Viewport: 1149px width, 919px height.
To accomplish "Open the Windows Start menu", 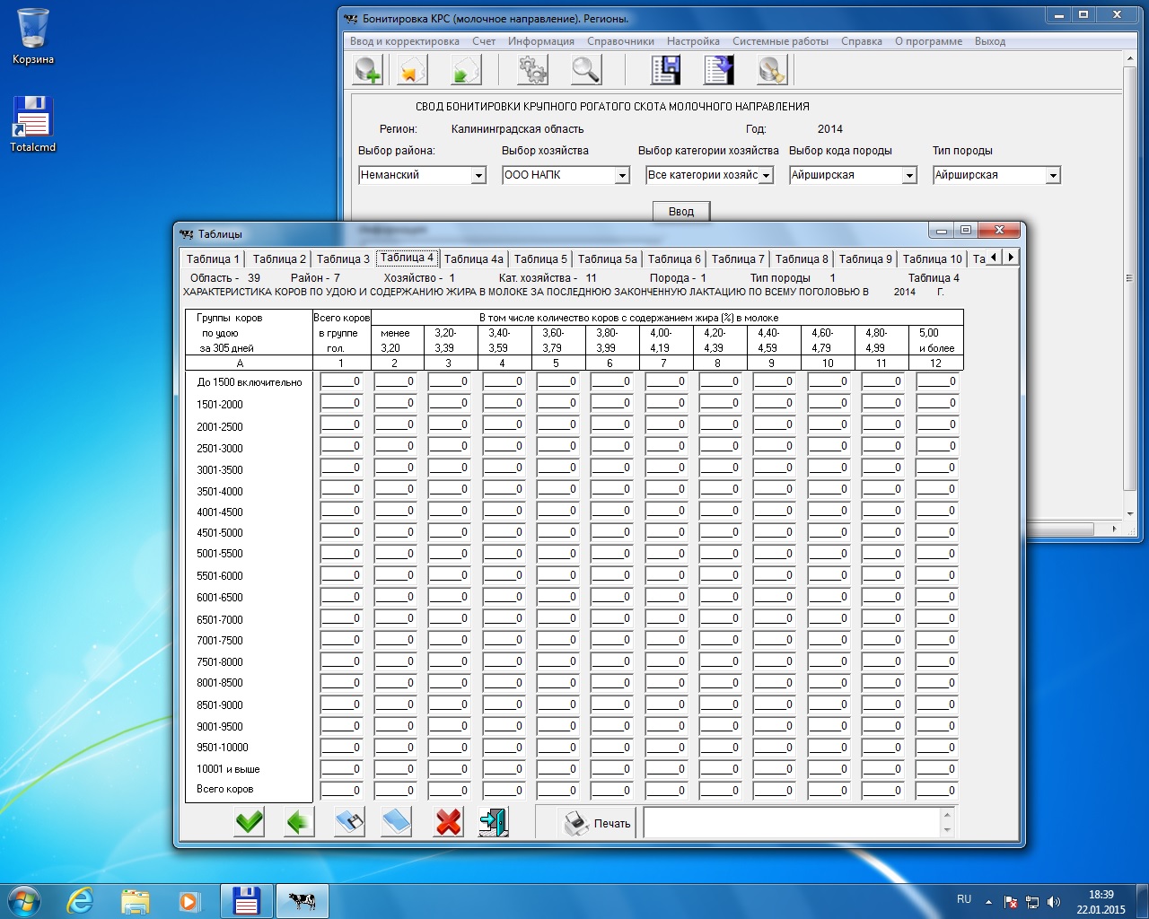I will [23, 900].
